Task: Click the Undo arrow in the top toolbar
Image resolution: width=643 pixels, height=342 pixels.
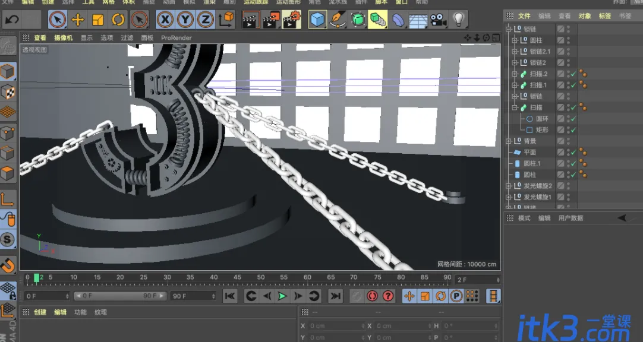Action: (12, 19)
